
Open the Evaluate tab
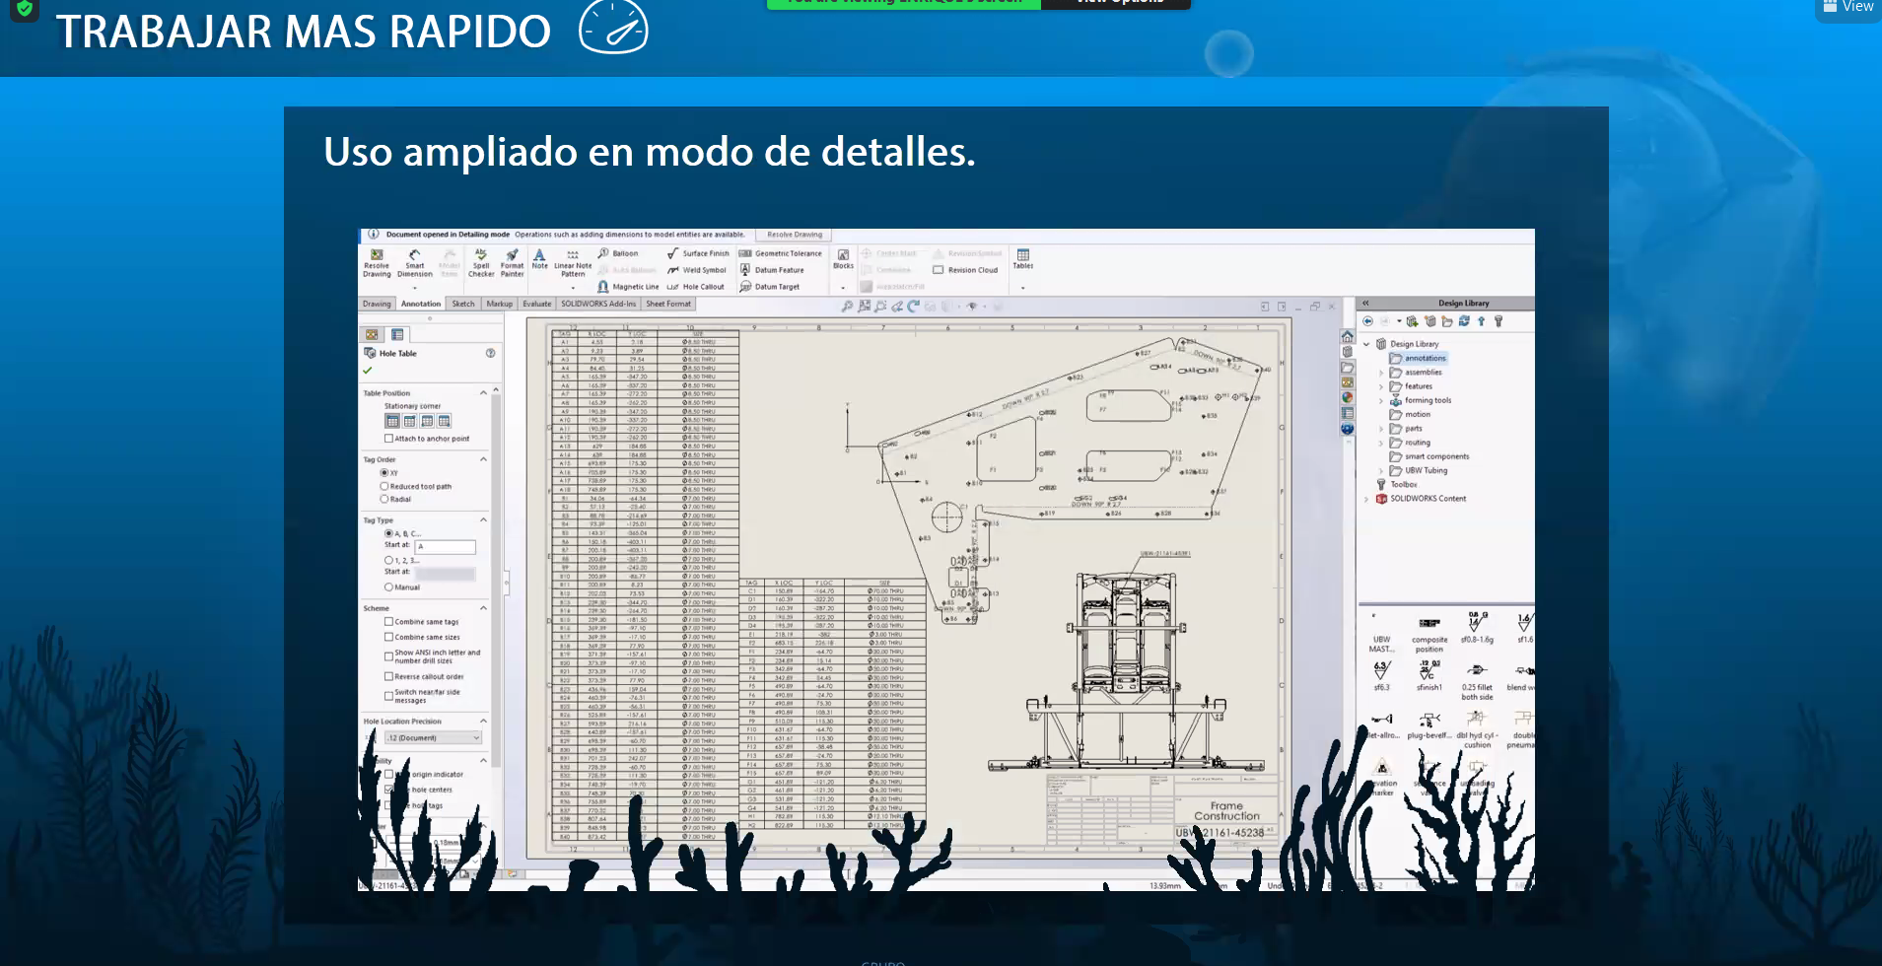tap(536, 304)
